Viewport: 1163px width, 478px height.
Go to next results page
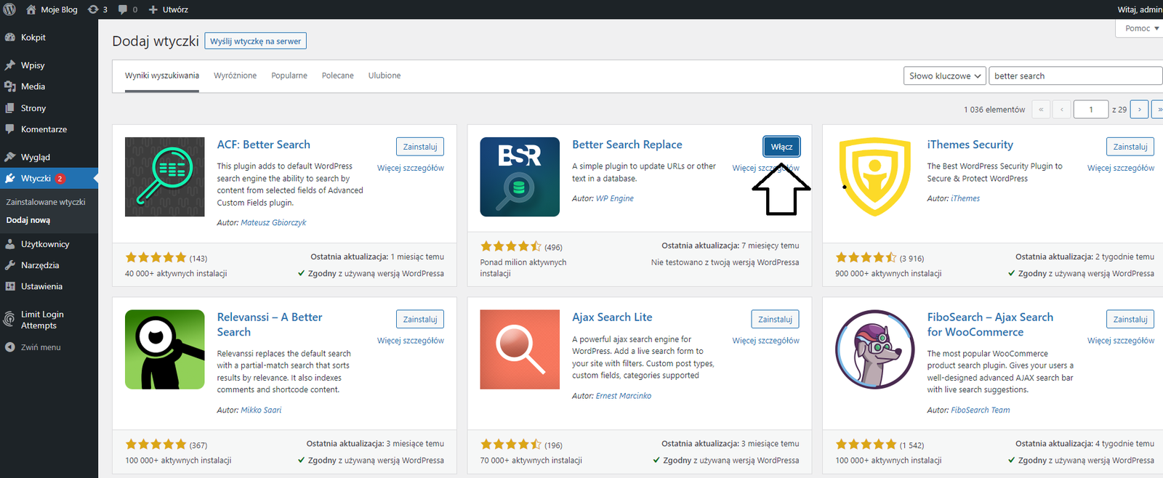1139,110
